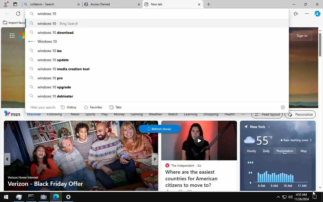The image size is (323, 202).
Task: Open the volume tray icon
Action: coord(290,197)
